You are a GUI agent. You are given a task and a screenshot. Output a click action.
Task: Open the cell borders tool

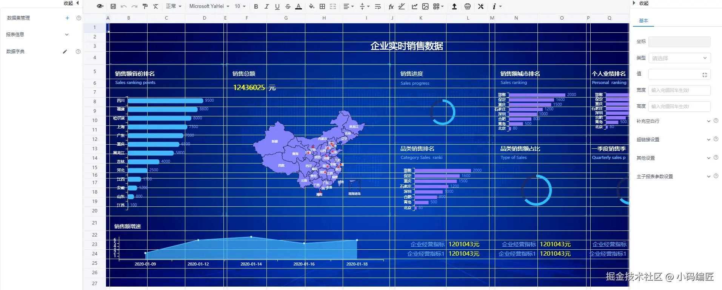coord(322,6)
